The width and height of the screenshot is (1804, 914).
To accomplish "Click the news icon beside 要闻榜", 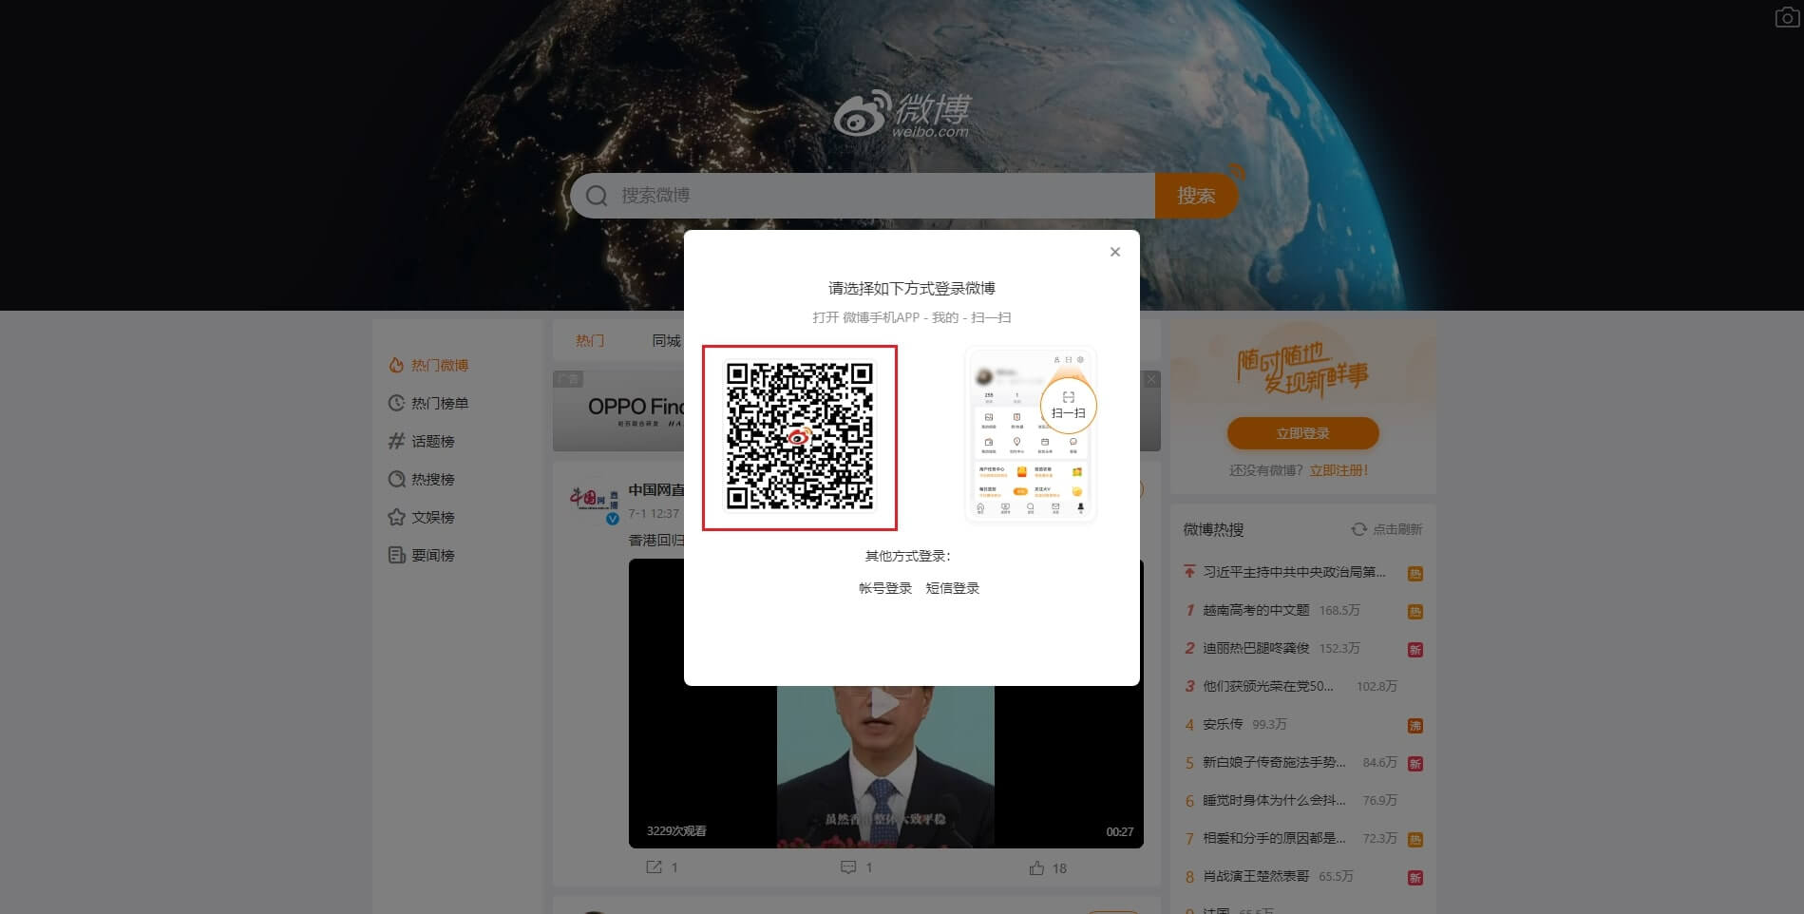I will click(x=396, y=555).
